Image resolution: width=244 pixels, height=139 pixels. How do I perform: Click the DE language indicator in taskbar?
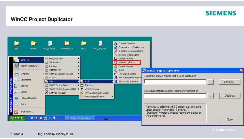(x=106, y=118)
